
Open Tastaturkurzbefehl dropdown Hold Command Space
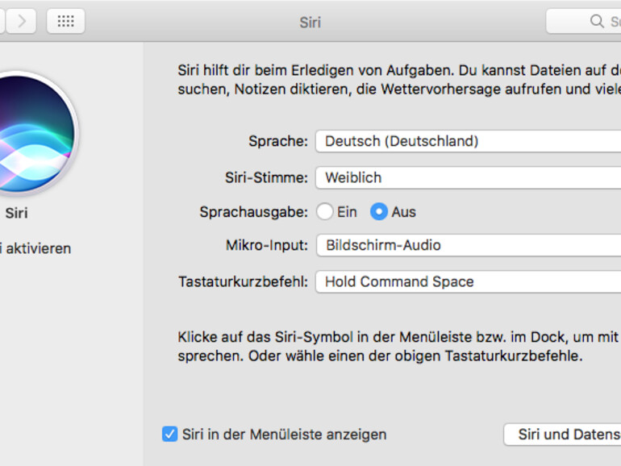tap(468, 282)
